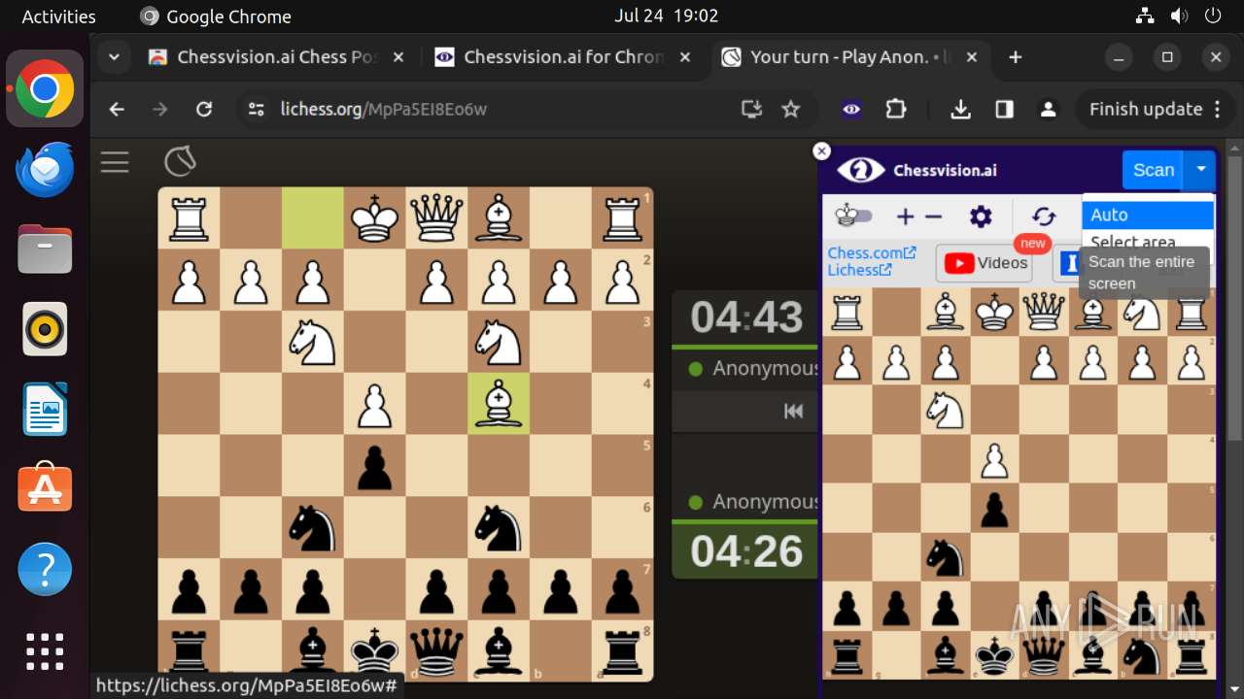
Task: Open Chrome downloads
Action: coord(960,110)
